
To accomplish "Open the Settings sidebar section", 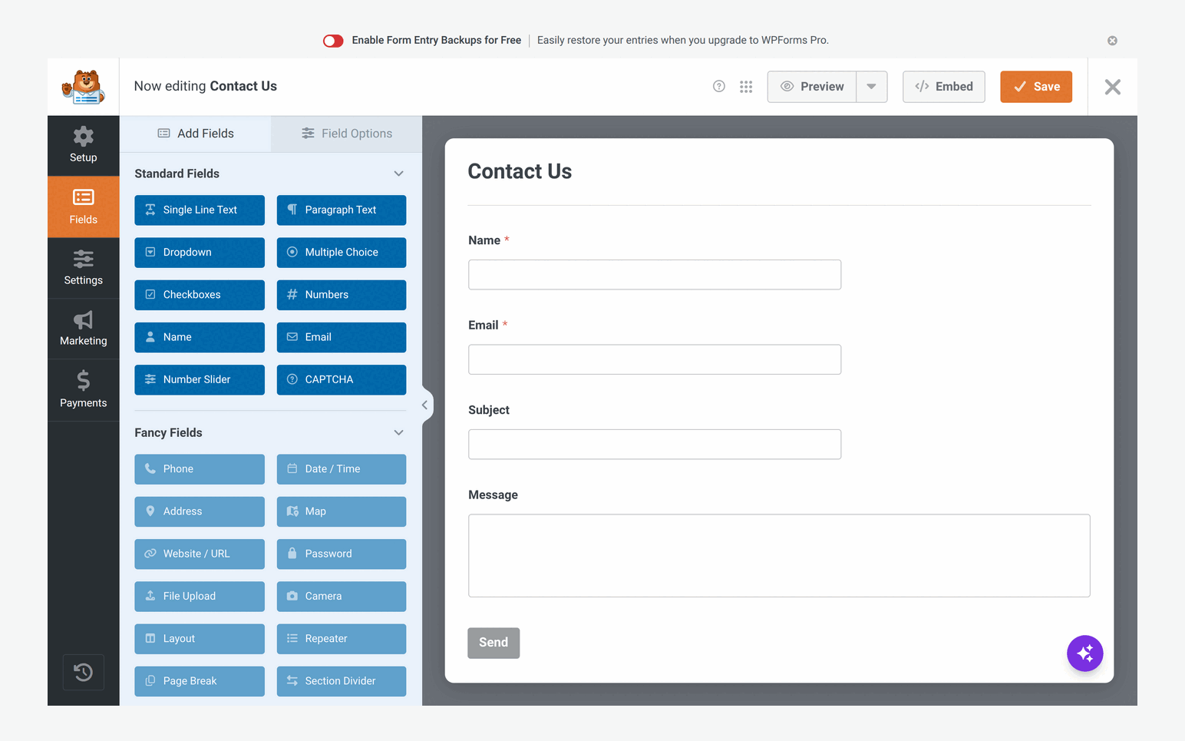I will click(84, 268).
